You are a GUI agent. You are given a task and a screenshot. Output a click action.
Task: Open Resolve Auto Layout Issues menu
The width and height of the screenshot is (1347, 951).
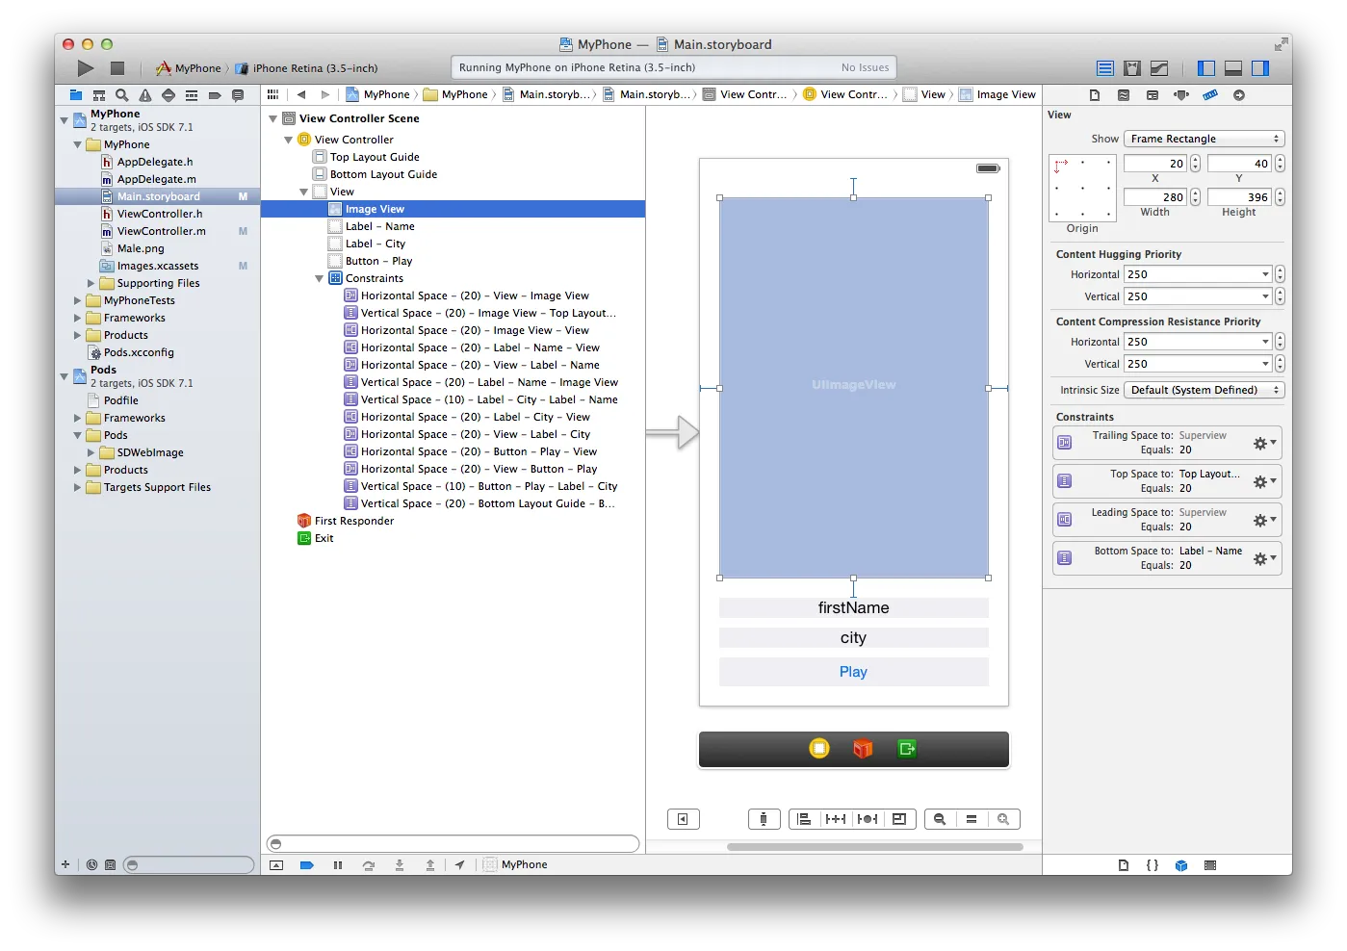coord(868,819)
